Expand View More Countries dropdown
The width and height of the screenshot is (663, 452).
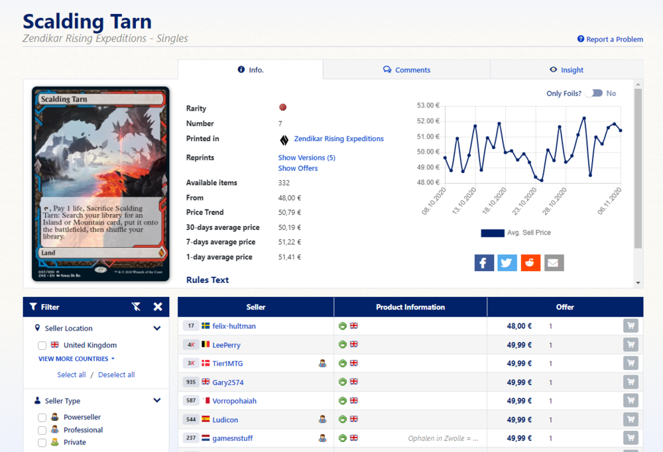76,359
